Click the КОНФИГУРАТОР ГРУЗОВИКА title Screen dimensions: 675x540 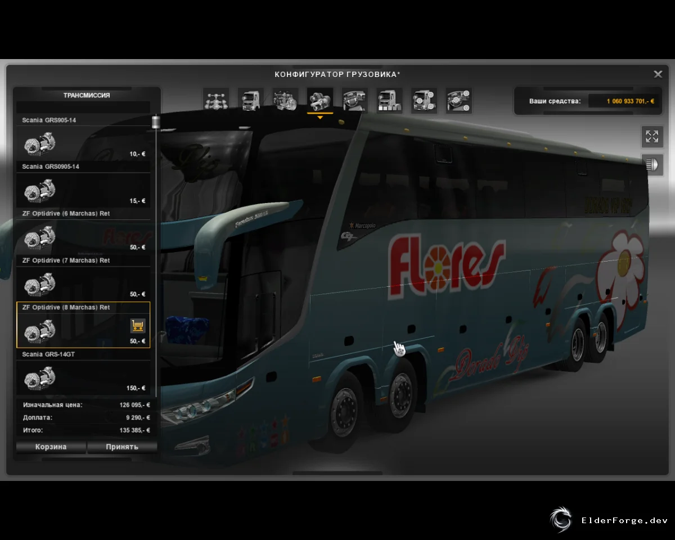[x=337, y=74]
